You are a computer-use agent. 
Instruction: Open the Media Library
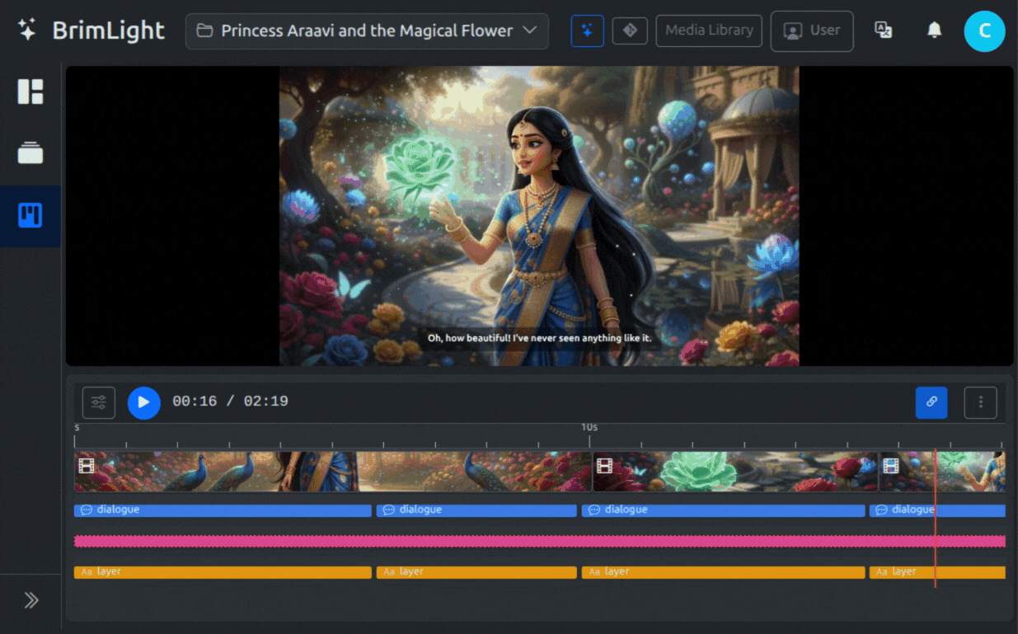point(708,31)
